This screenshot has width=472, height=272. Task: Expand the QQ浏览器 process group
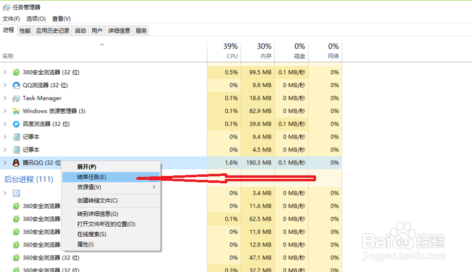[5, 85]
